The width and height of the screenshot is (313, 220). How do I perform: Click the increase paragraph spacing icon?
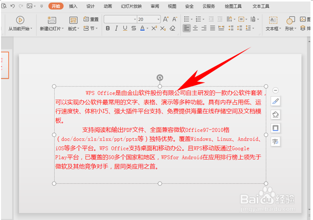coord(231,28)
